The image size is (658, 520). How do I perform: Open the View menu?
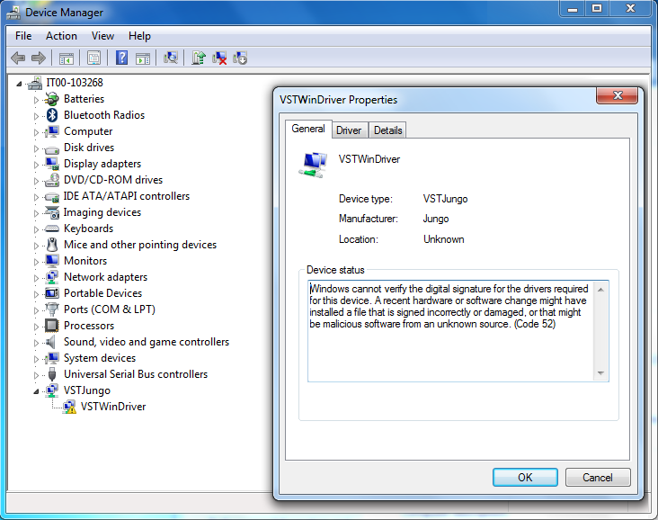click(x=102, y=36)
